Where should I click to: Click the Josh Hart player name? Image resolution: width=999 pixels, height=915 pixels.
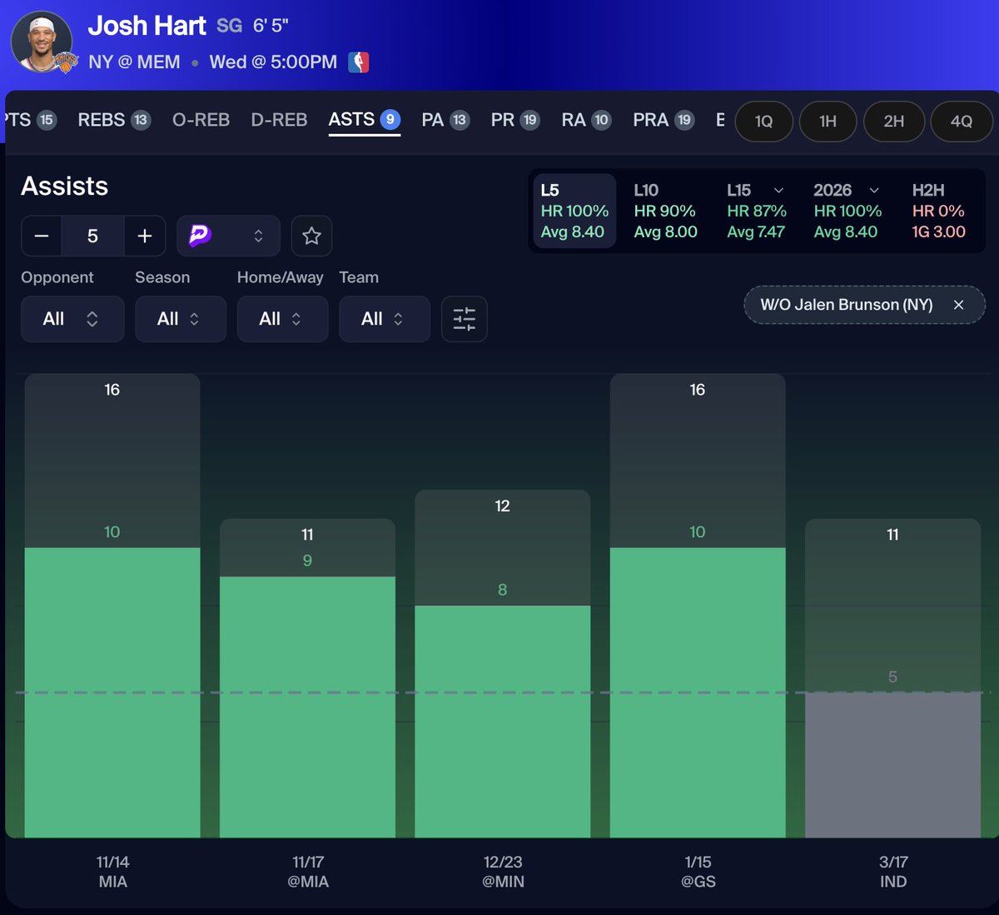tap(147, 26)
